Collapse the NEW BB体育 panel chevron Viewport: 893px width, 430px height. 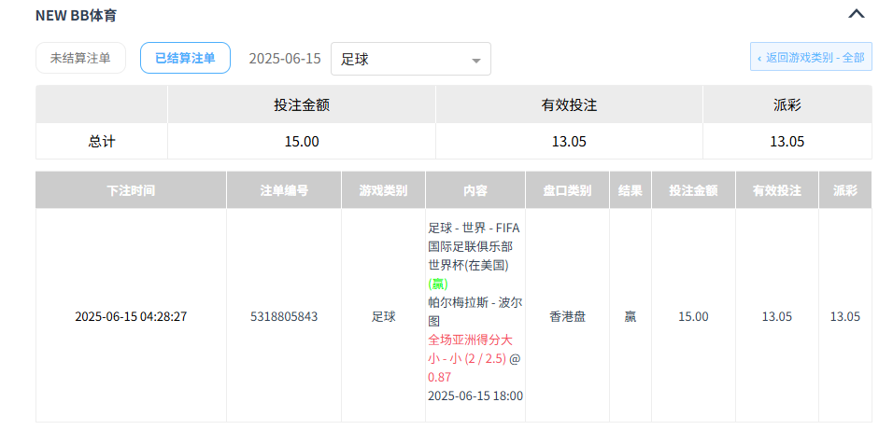tap(856, 14)
